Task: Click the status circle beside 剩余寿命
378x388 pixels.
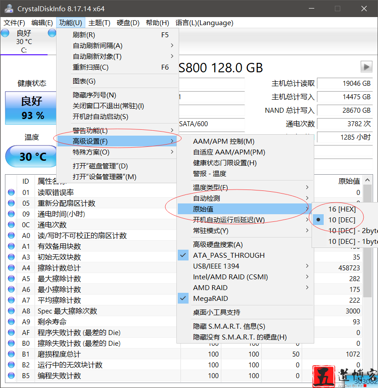Action: click(11, 322)
